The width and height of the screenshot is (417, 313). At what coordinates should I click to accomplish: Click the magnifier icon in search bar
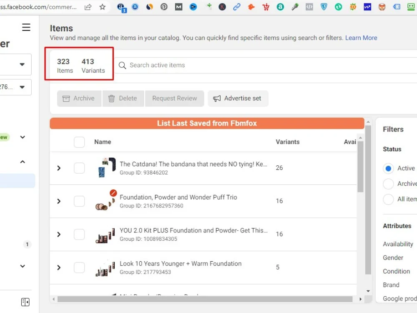[x=122, y=65]
